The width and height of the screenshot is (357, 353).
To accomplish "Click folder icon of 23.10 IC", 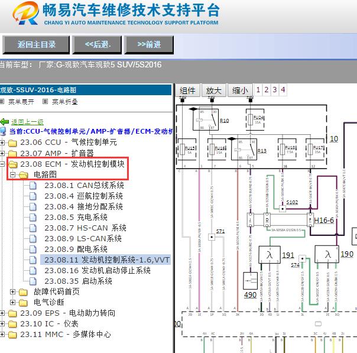I will tap(13, 324).
